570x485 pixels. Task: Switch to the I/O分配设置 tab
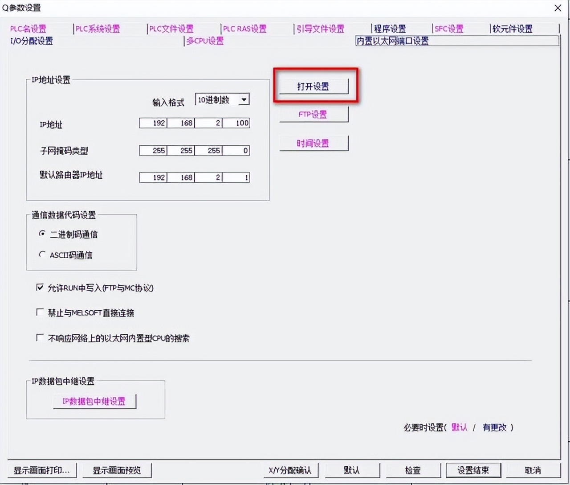tap(31, 41)
